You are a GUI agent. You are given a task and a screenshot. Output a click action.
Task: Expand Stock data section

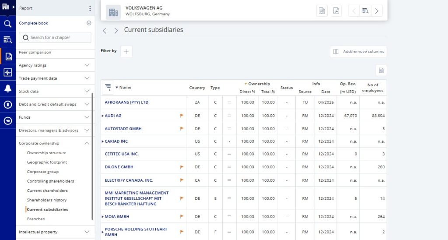pyautogui.click(x=87, y=91)
